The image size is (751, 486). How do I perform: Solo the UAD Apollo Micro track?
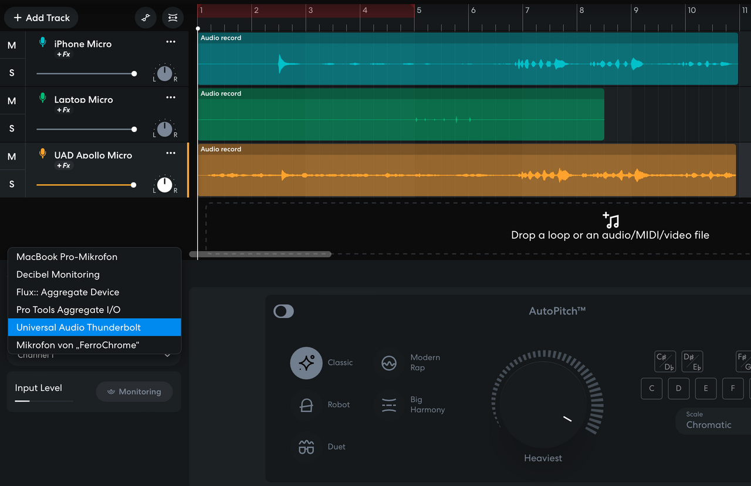pyautogui.click(x=12, y=184)
